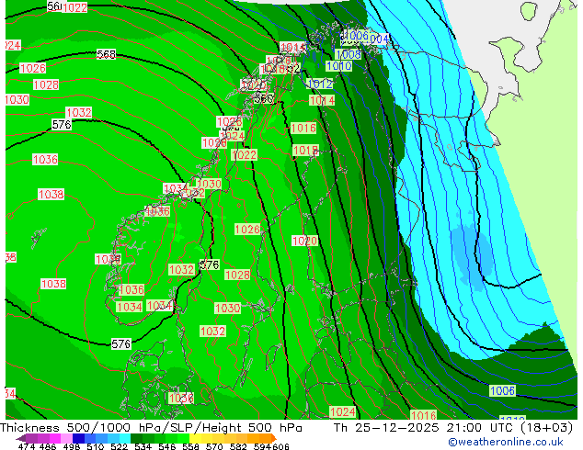Screen dimensions: 583x450
Task: Click the orange arrow end of the legend bar
Action: (x=274, y=438)
